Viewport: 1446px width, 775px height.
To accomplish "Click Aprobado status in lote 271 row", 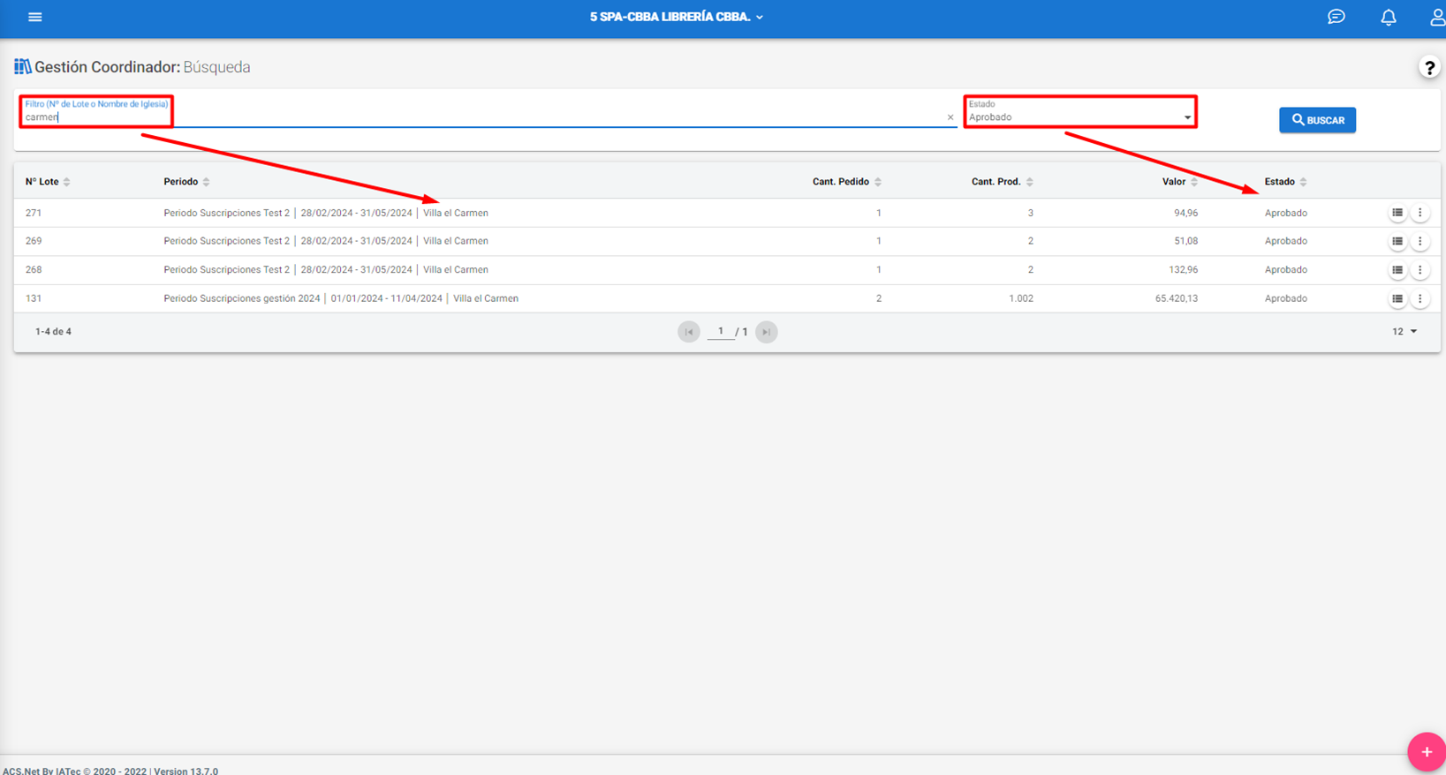I will pos(1285,213).
